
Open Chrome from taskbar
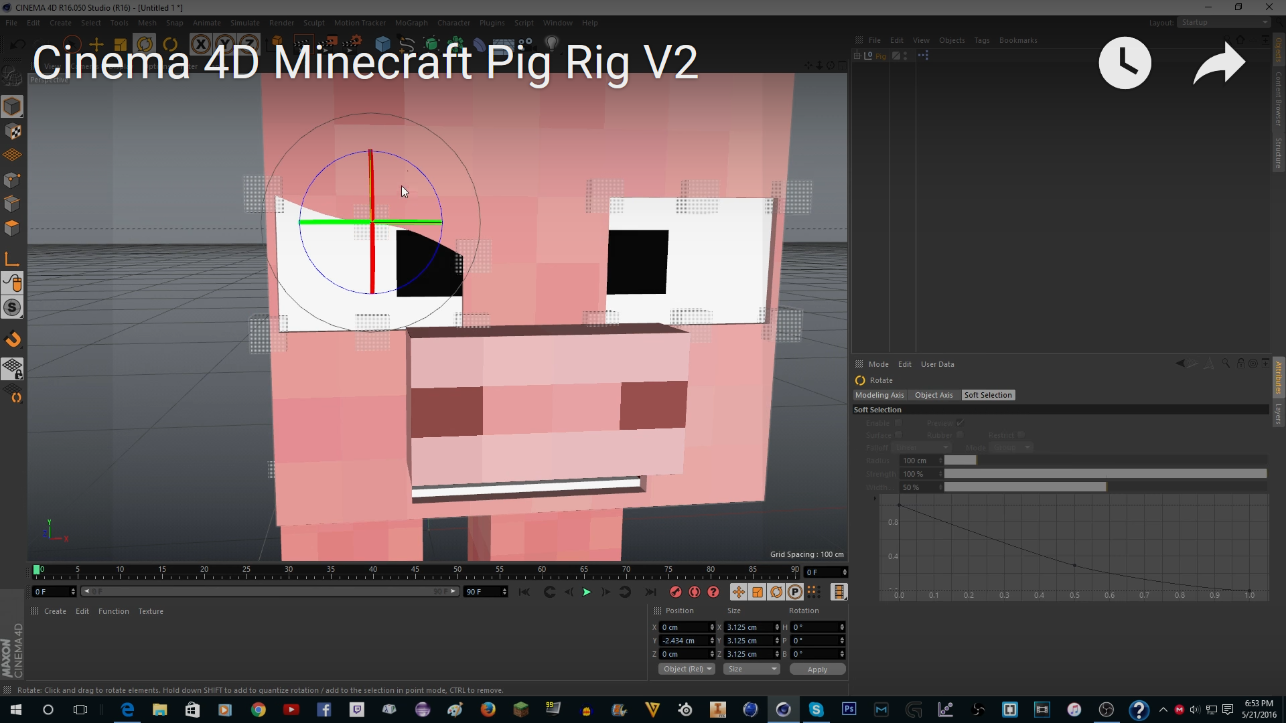tap(259, 710)
